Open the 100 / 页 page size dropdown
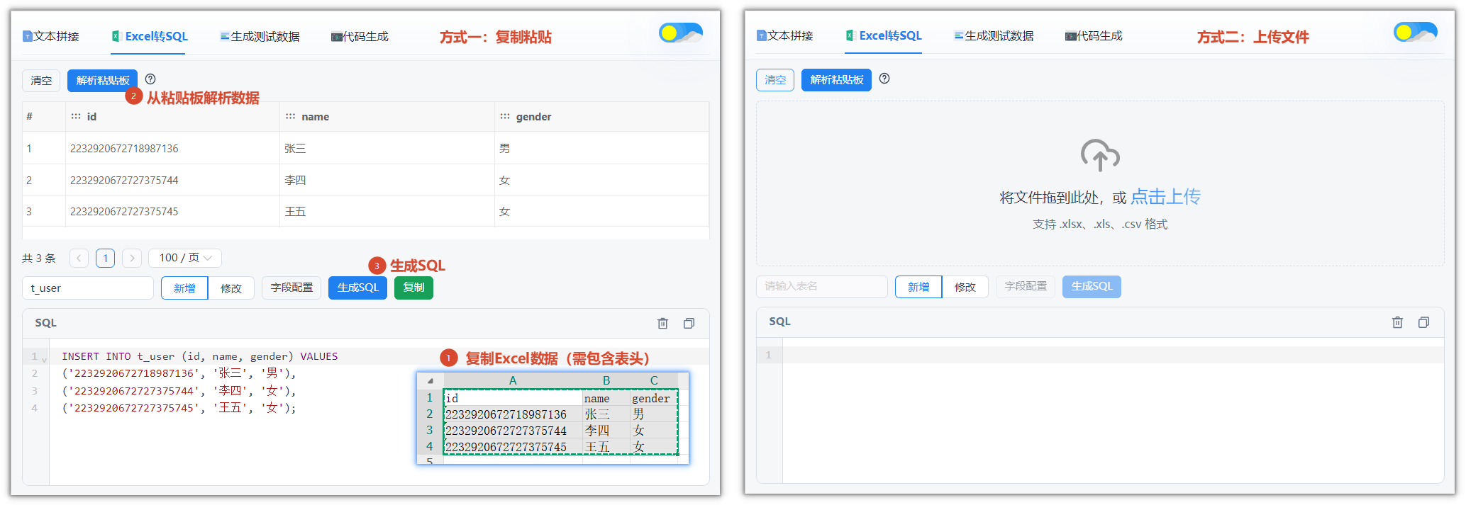 click(185, 258)
